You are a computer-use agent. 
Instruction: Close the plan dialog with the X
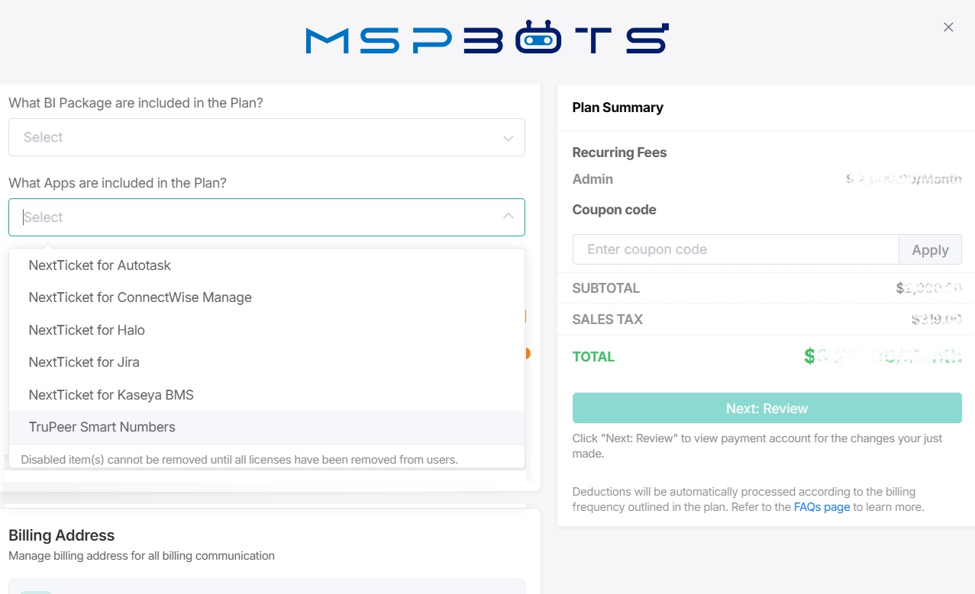(948, 27)
